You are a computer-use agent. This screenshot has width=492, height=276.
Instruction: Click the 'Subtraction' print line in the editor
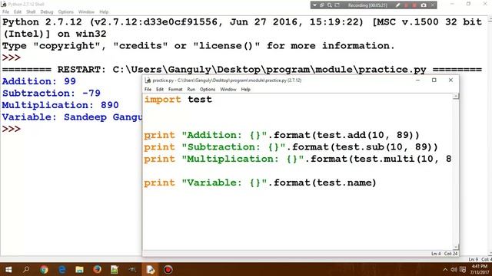(x=291, y=147)
